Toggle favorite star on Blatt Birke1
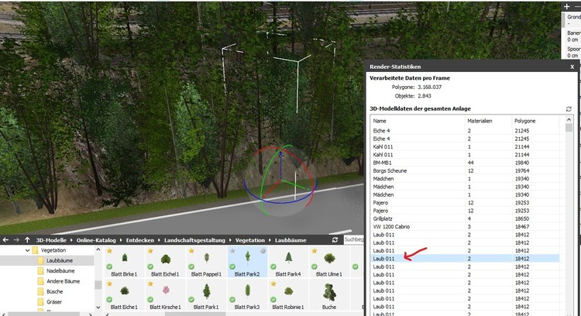Viewport: 581px width, 316px height. (109, 251)
